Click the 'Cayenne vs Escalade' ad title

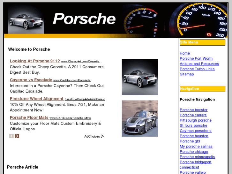pyautogui.click(x=31, y=80)
